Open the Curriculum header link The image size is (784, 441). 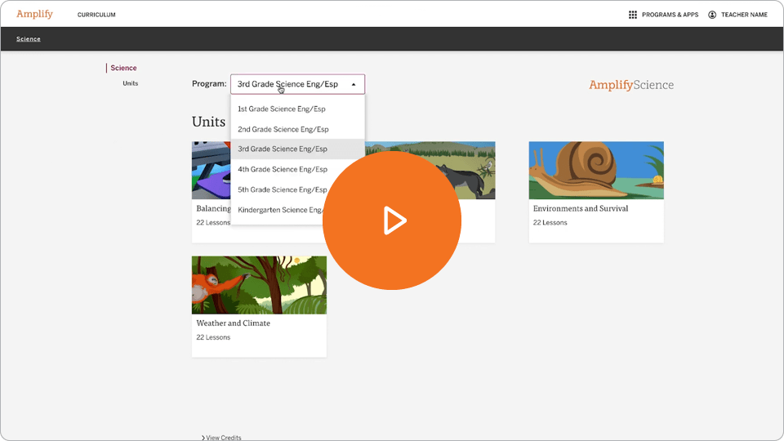click(96, 15)
